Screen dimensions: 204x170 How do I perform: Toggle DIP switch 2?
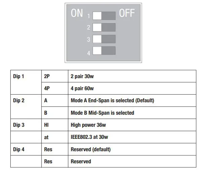[x=104, y=27]
